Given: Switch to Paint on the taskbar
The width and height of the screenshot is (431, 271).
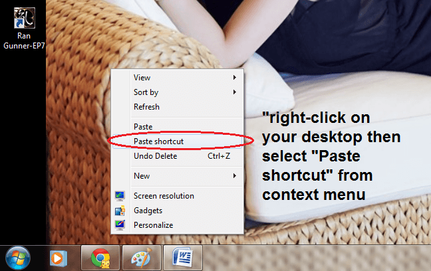Looking at the screenshot, I should (142, 258).
